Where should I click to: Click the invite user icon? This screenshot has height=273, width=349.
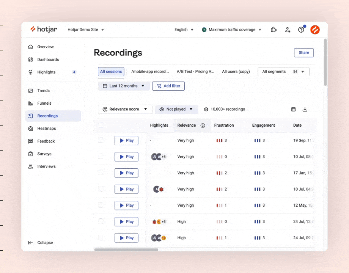288,30
